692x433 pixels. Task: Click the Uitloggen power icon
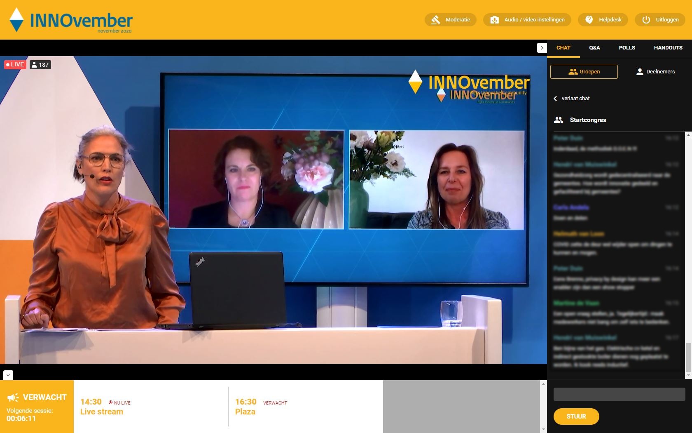646,20
